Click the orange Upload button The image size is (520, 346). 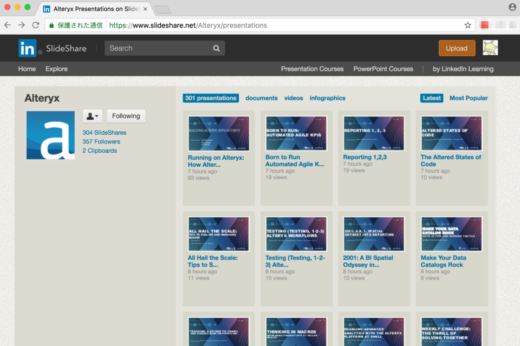457,48
